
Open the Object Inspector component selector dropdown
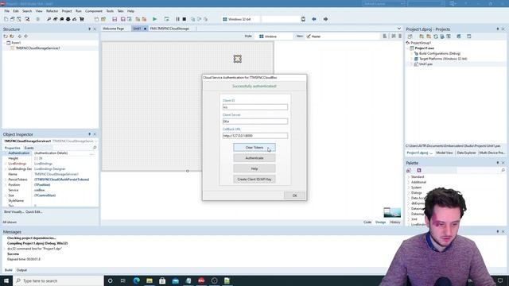95,141
